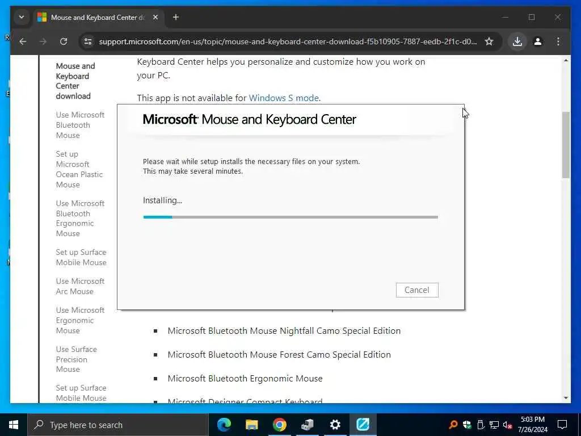
Task: Open the installer icon in the taskbar
Action: [307, 425]
